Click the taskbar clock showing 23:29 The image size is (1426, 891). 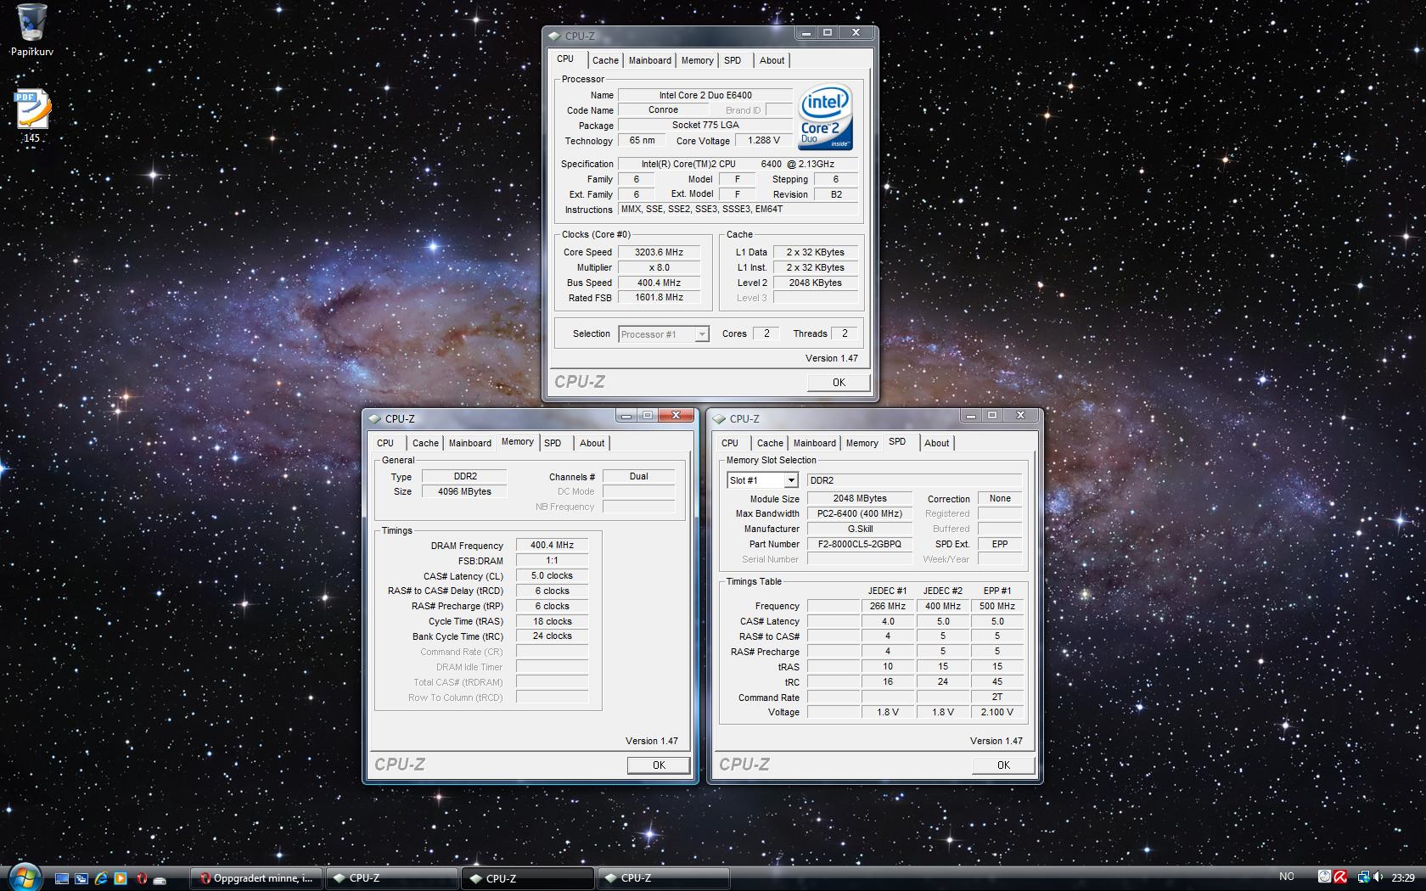[x=1403, y=877]
